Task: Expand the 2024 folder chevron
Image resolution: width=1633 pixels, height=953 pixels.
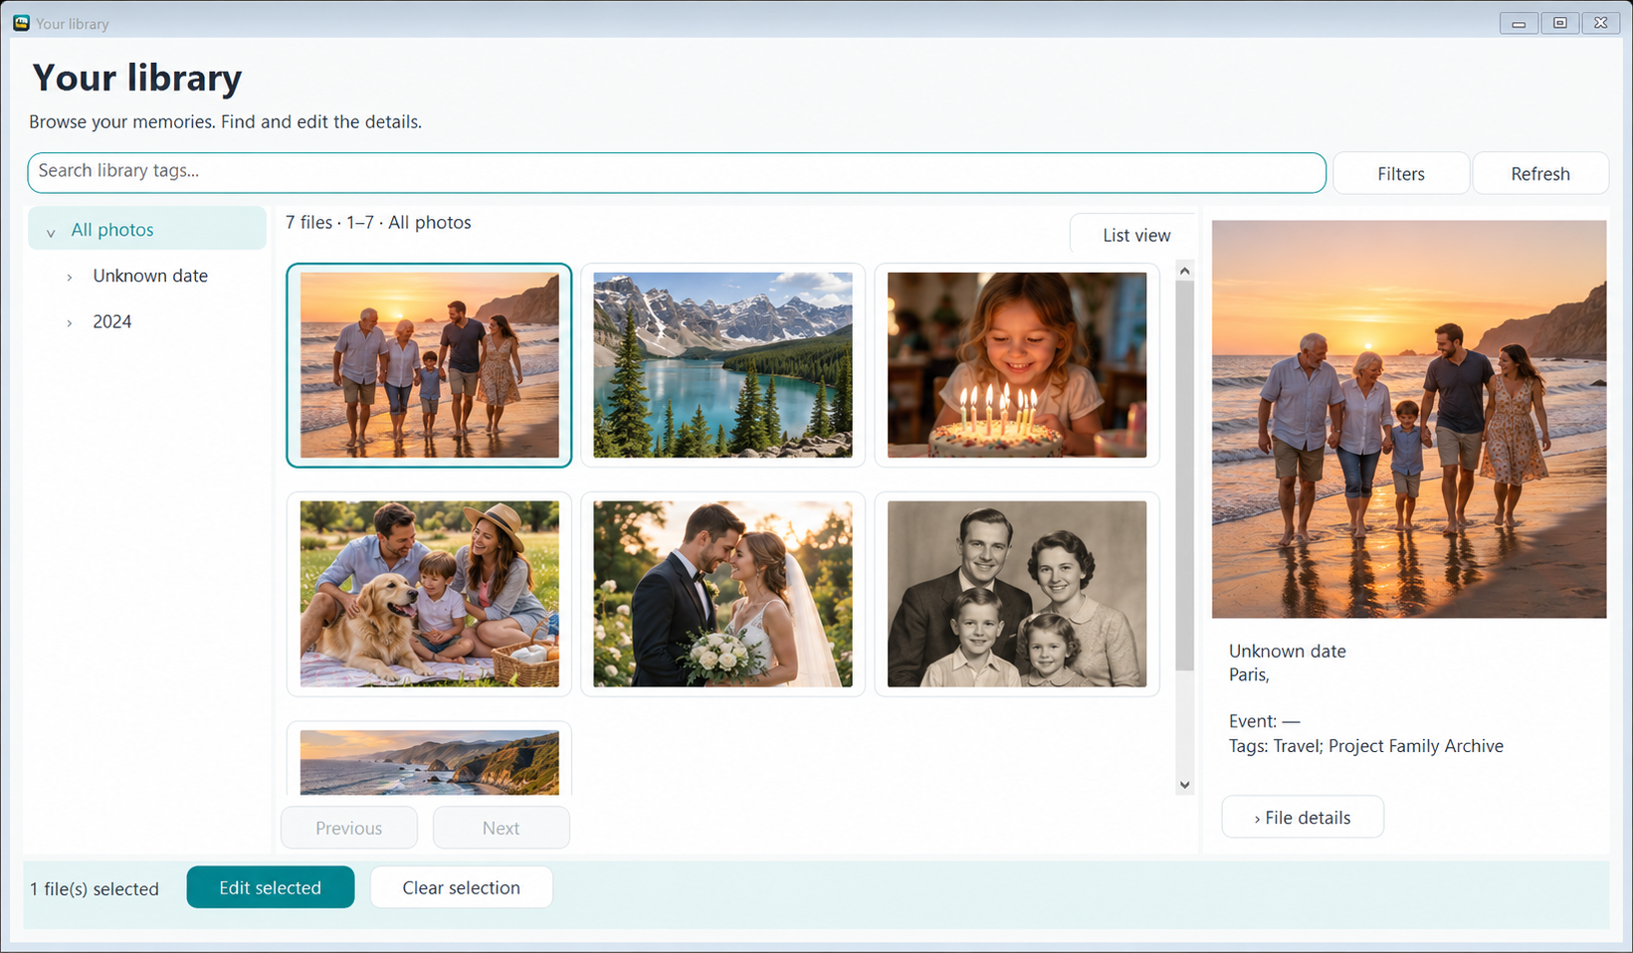Action: tap(70, 323)
